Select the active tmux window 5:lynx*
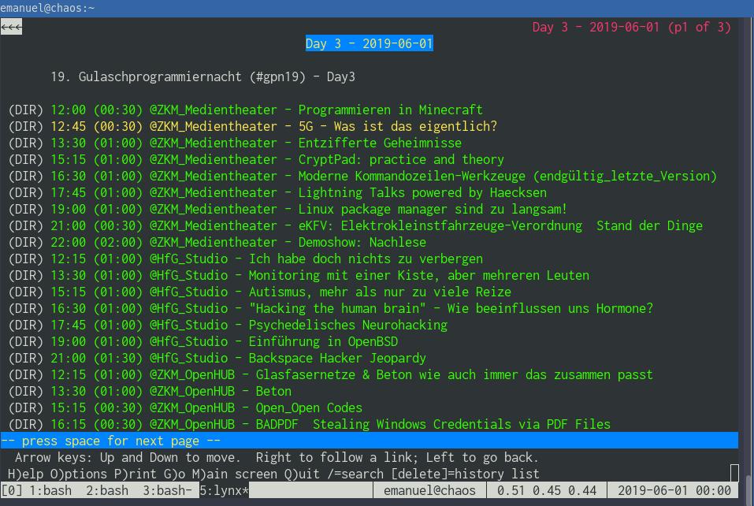 coord(224,490)
